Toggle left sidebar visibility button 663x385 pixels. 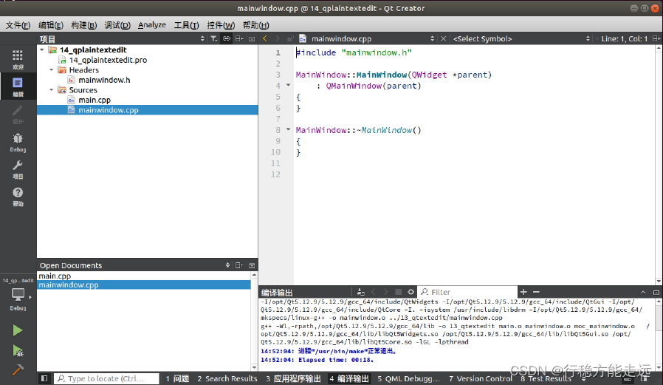pyautogui.click(x=44, y=378)
